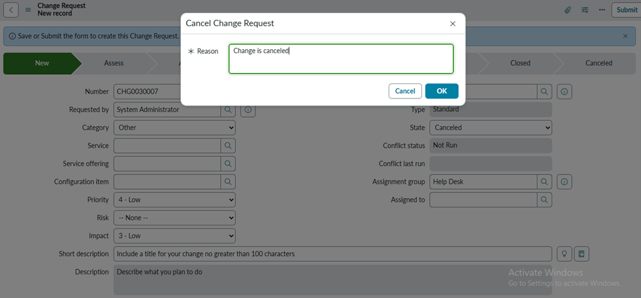This screenshot has height=298, width=641.
Task: Click the Cancel button in the dialog
Action: pyautogui.click(x=405, y=91)
